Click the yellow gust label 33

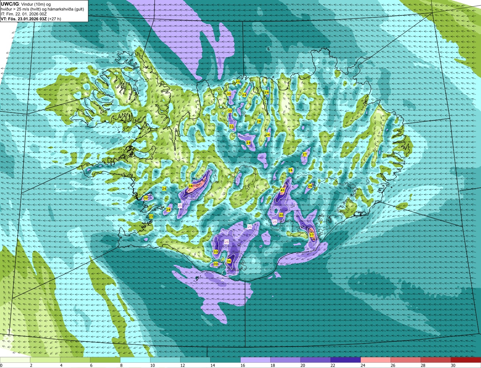(216, 252)
